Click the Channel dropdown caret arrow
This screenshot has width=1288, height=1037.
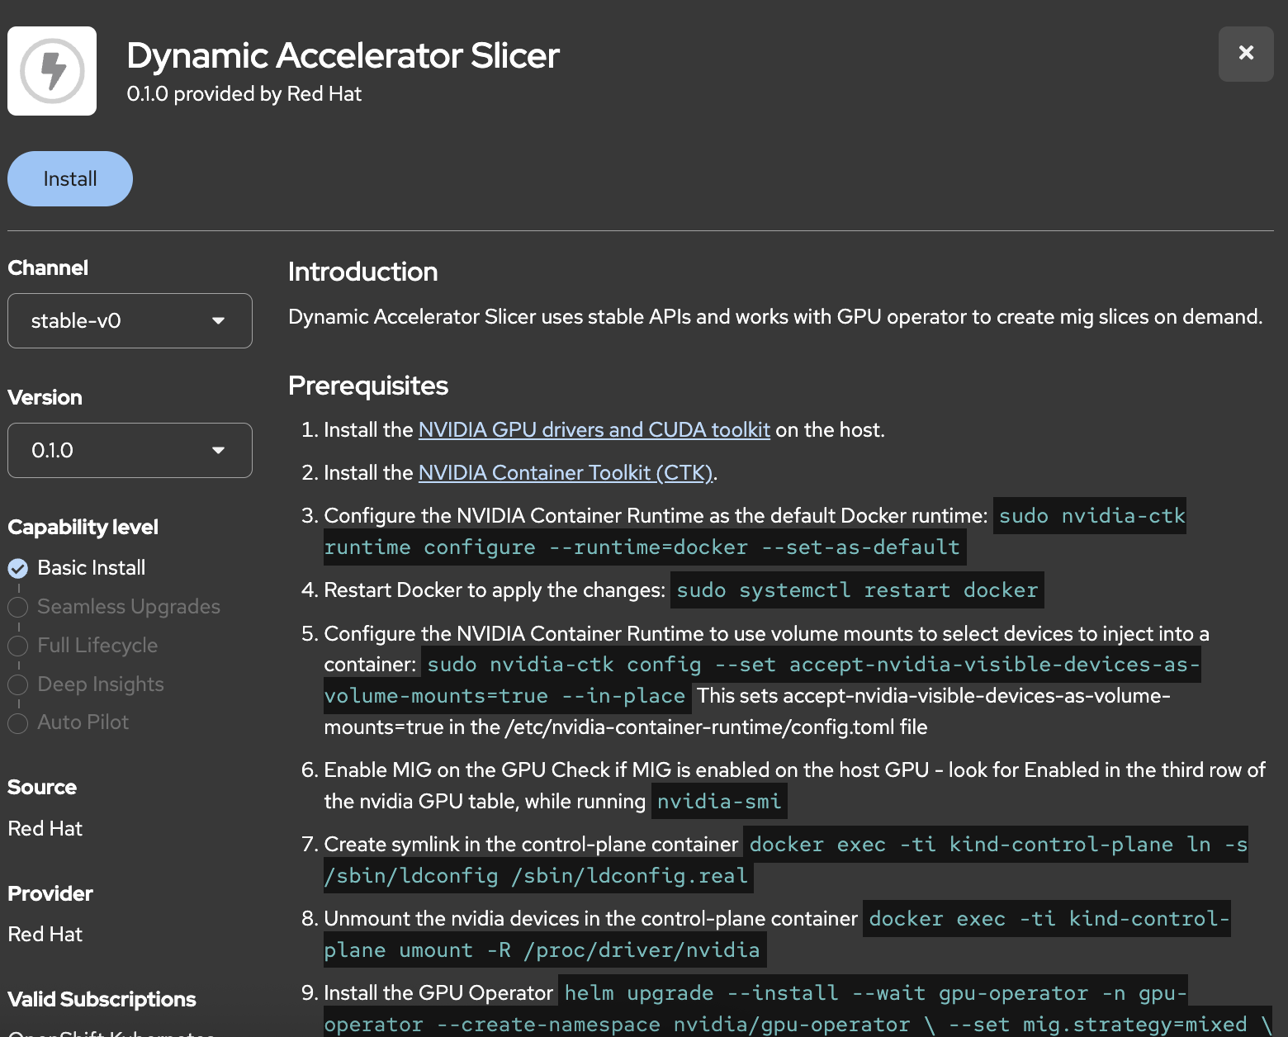click(218, 321)
